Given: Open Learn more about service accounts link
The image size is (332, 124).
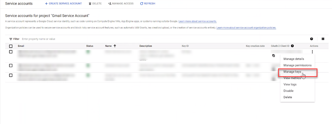Looking at the screenshot, I should 198,21.
